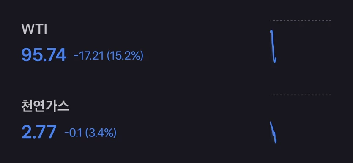Viewport: 353px width, 163px height.
Task: Click the natural gas percent change (3.4%)
Action: [101, 133]
